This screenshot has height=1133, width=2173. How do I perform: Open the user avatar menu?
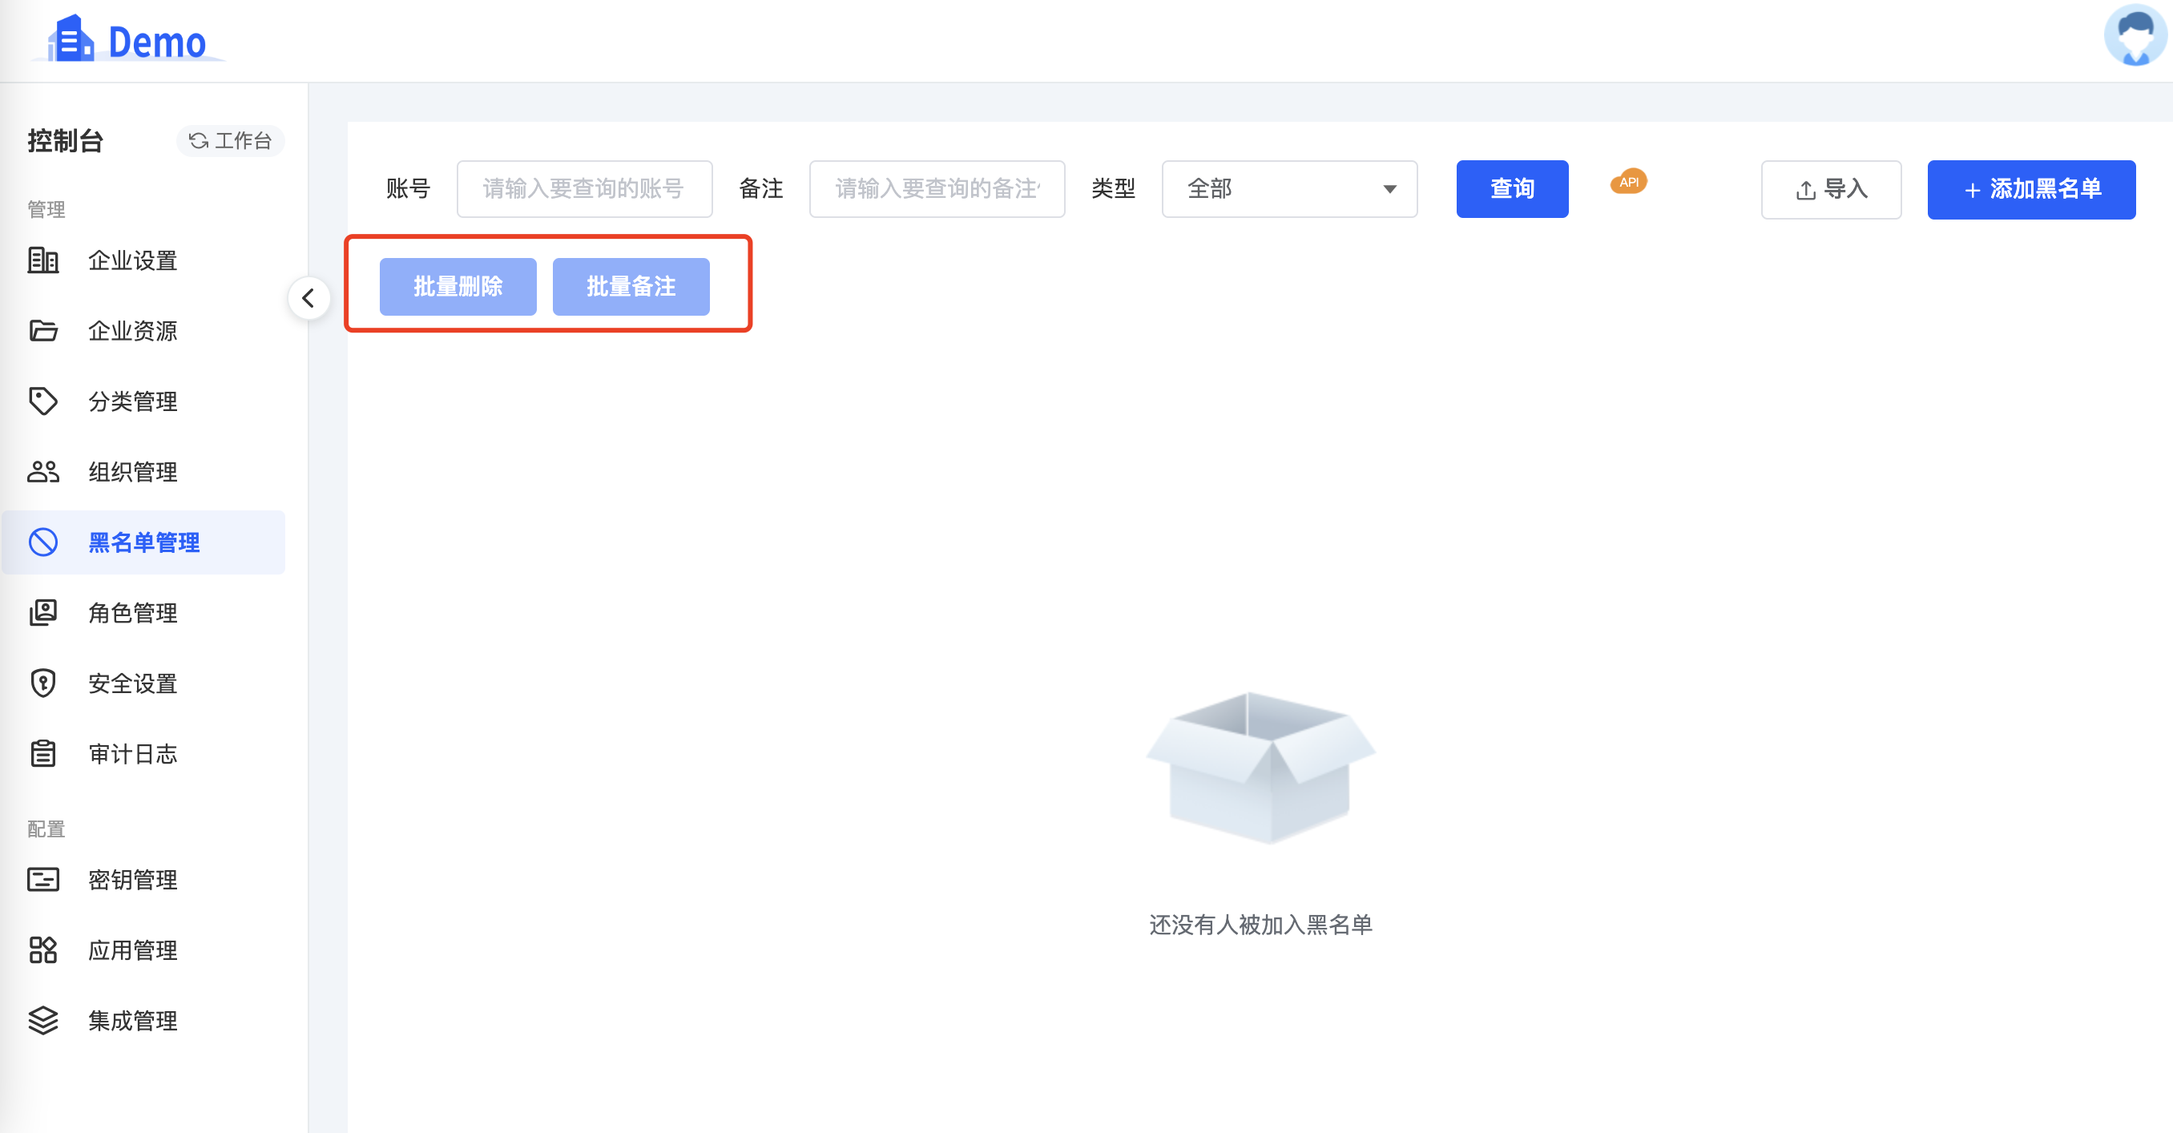tap(2135, 35)
